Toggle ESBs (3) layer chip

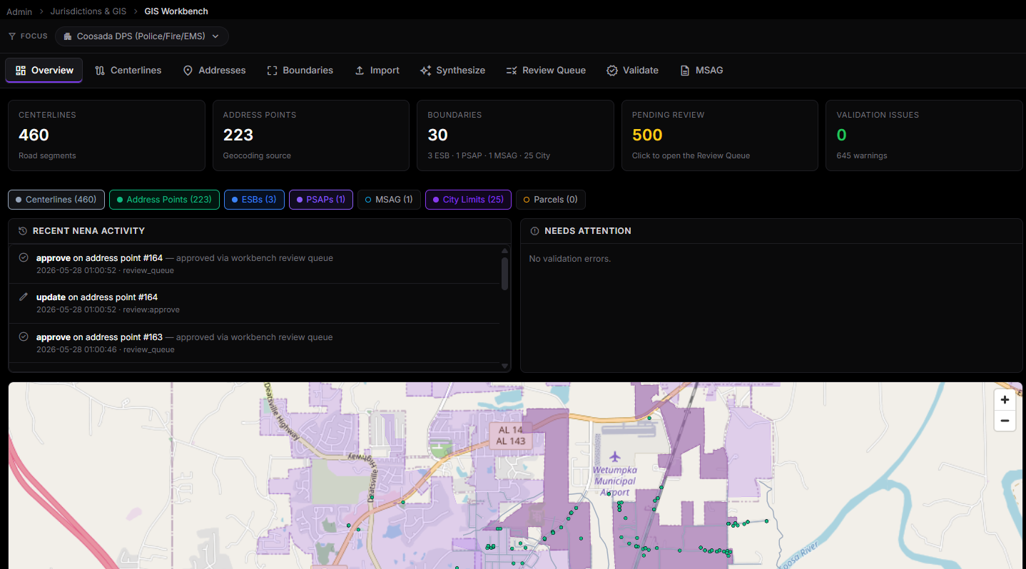(254, 200)
